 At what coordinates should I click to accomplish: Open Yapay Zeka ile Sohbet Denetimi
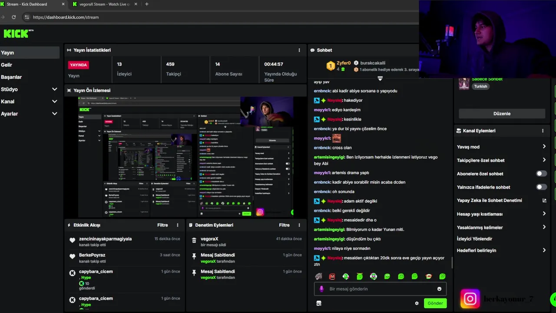490,200
